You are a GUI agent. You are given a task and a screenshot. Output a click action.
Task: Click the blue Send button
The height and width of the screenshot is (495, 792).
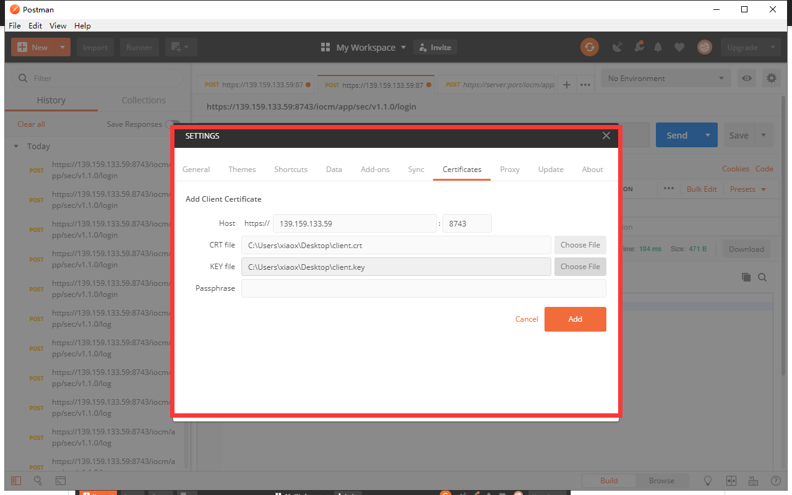point(677,136)
